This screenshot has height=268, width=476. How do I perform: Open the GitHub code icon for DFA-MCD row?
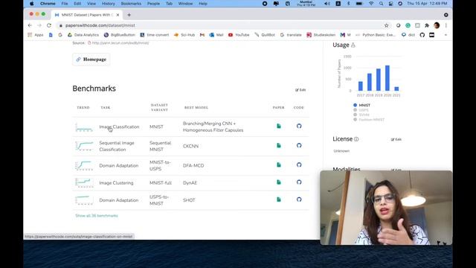(299, 165)
